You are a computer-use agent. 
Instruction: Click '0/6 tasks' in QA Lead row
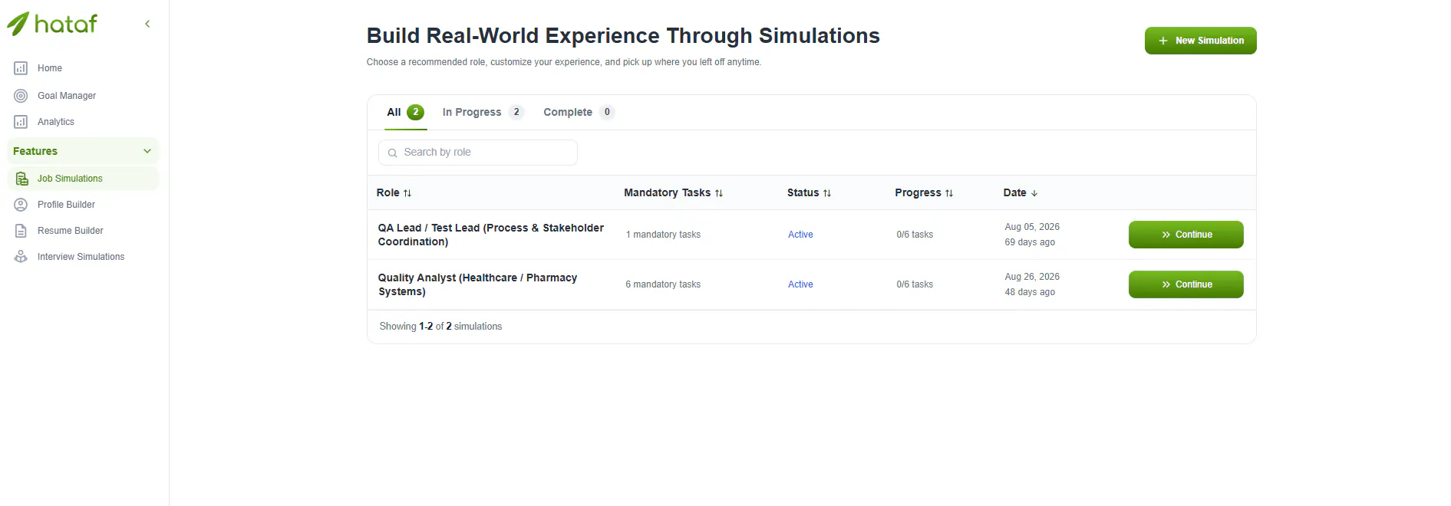coord(915,235)
